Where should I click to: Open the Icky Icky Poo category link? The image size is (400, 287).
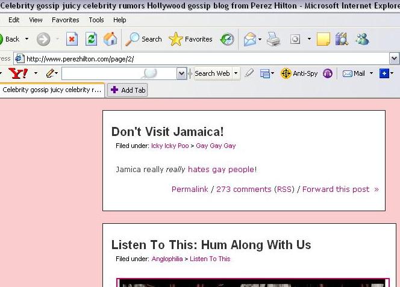pos(170,146)
